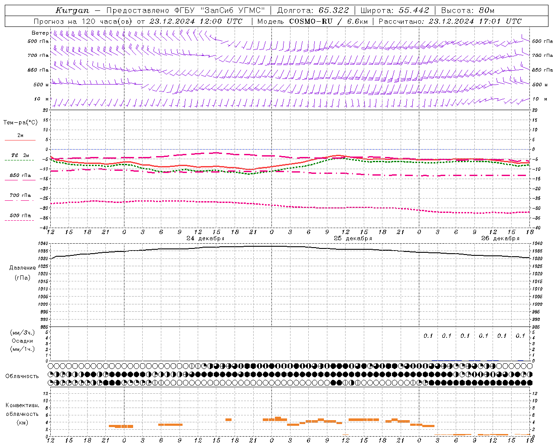Screen dimensions: 555x444
Task: Click the "25 декабря" date label
Action: point(353,238)
